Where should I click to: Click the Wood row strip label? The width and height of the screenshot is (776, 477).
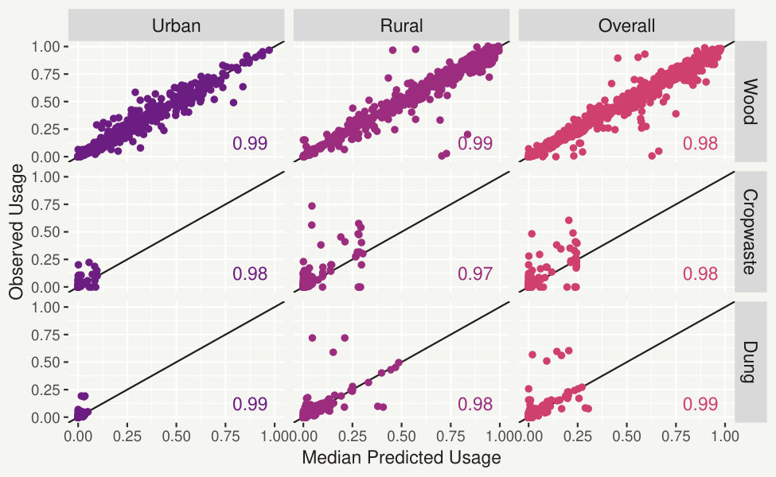pyautogui.click(x=751, y=101)
